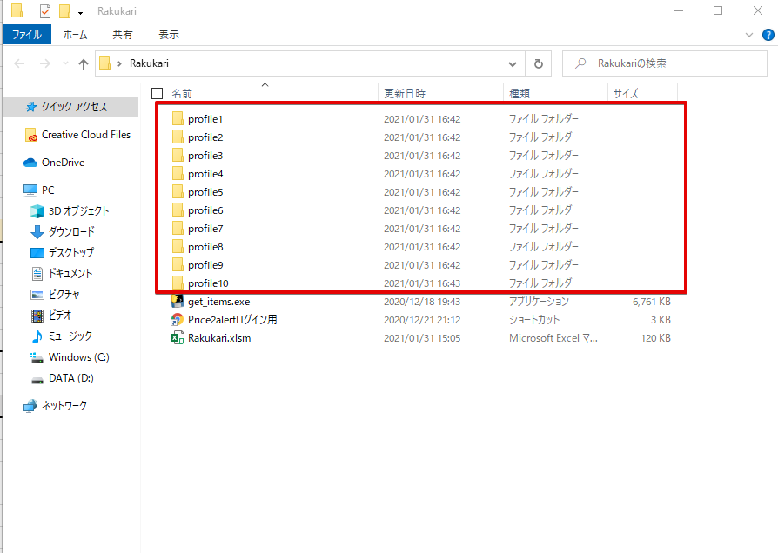
Task: Open the quick access toolbar customize dropdown
Action: pyautogui.click(x=81, y=11)
